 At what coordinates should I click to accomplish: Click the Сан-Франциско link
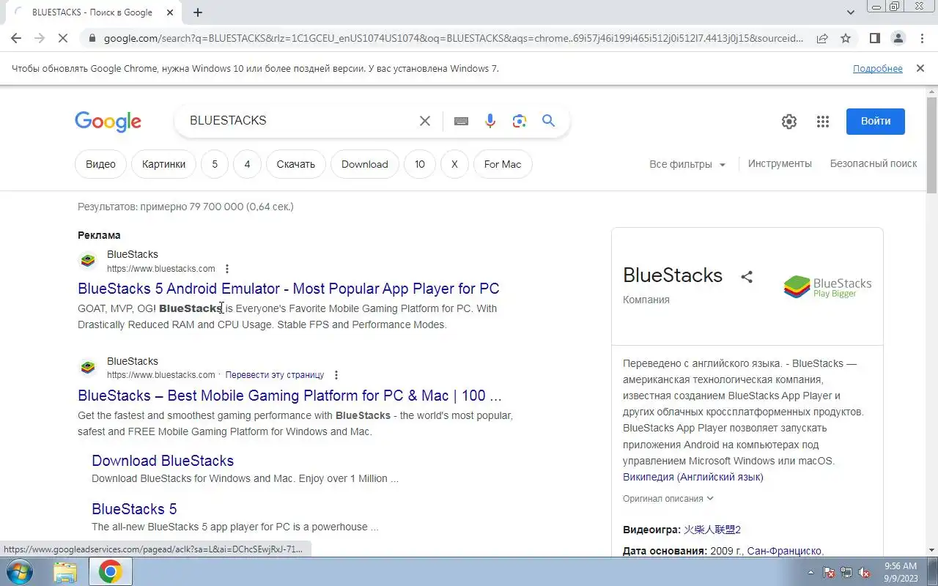(785, 551)
